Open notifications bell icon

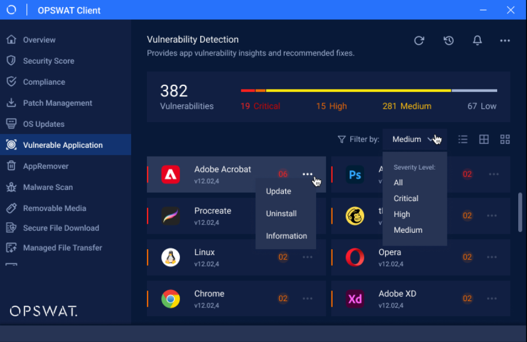[x=477, y=40]
